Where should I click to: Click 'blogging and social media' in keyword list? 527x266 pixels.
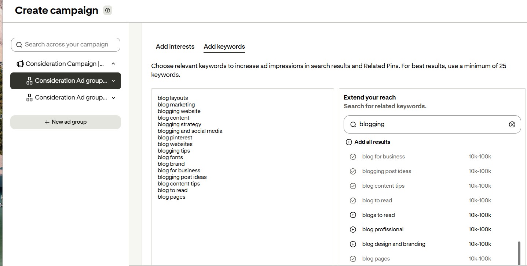coord(190,131)
